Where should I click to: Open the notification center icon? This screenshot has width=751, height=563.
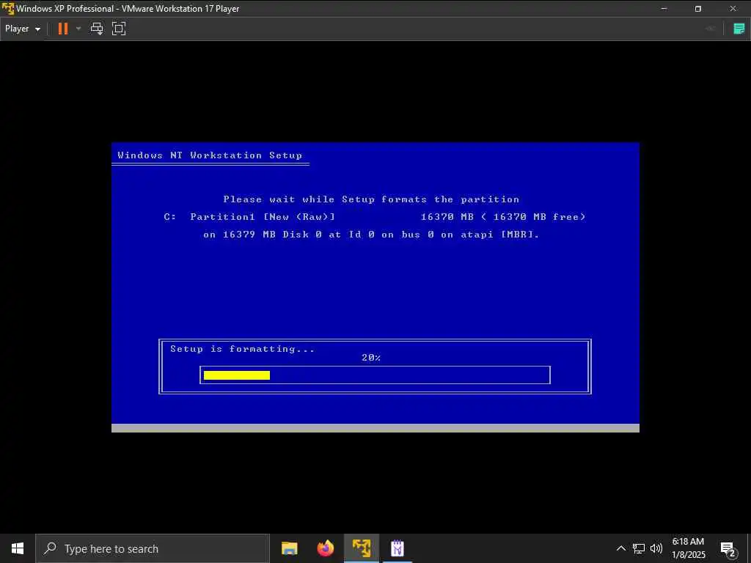click(728, 549)
